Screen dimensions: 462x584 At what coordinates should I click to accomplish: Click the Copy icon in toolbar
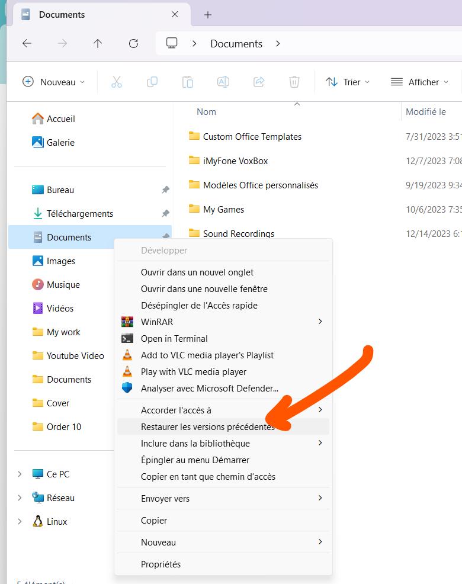(x=152, y=82)
